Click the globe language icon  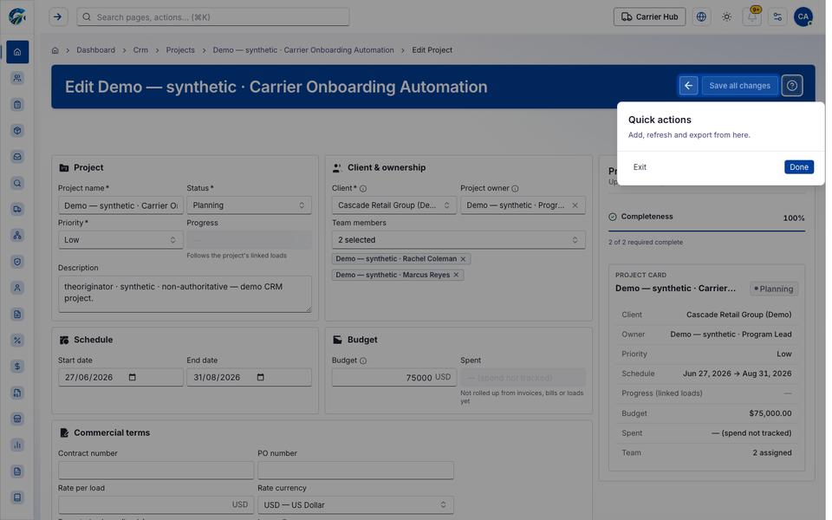tap(701, 17)
